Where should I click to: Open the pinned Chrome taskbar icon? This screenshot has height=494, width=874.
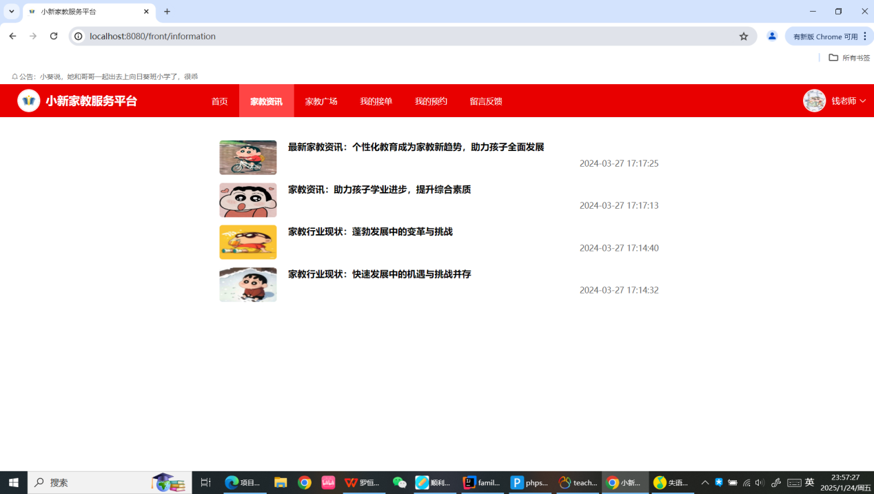click(x=305, y=482)
